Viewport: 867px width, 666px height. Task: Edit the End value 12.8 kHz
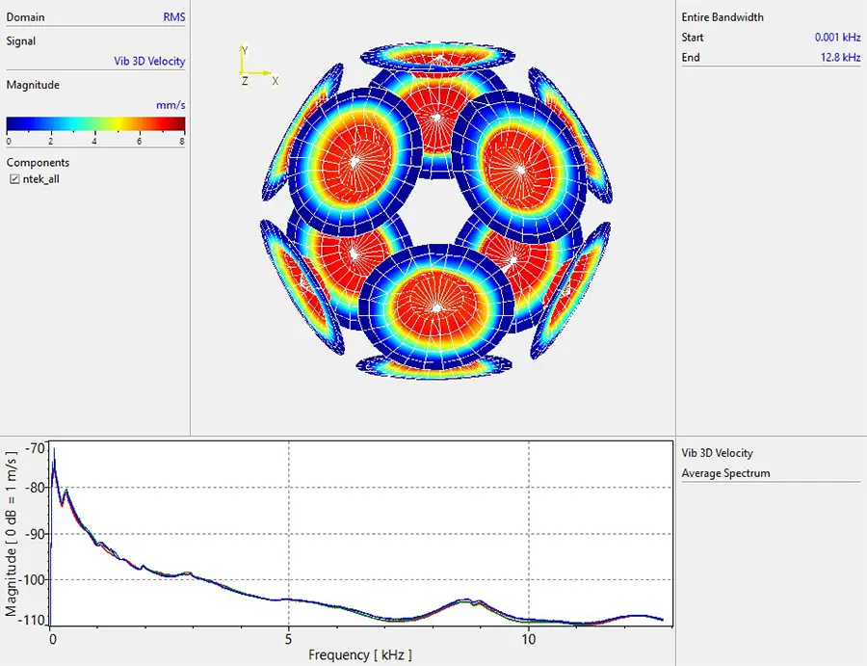coord(841,58)
